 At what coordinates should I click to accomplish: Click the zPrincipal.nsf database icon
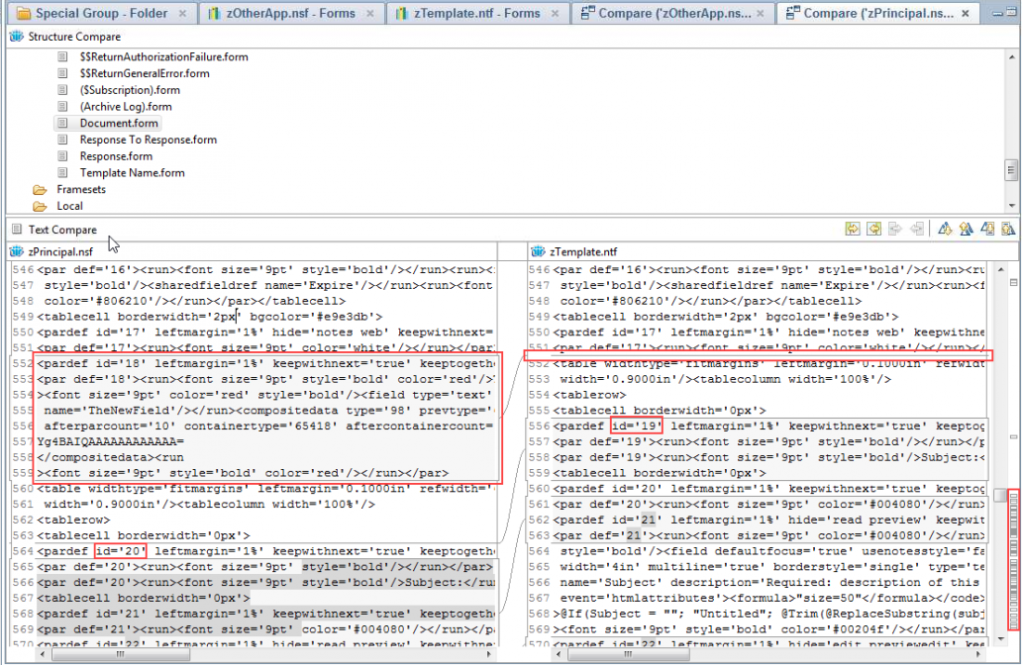(x=16, y=251)
